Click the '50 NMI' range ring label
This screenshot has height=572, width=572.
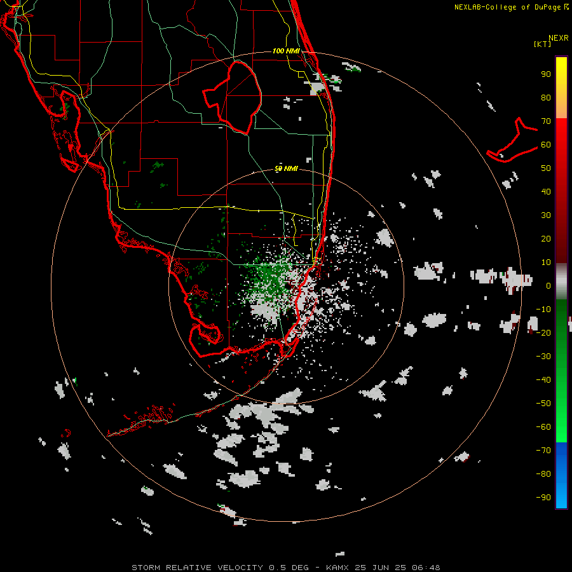point(286,168)
